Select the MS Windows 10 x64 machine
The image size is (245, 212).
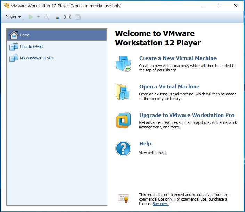coord(57,58)
